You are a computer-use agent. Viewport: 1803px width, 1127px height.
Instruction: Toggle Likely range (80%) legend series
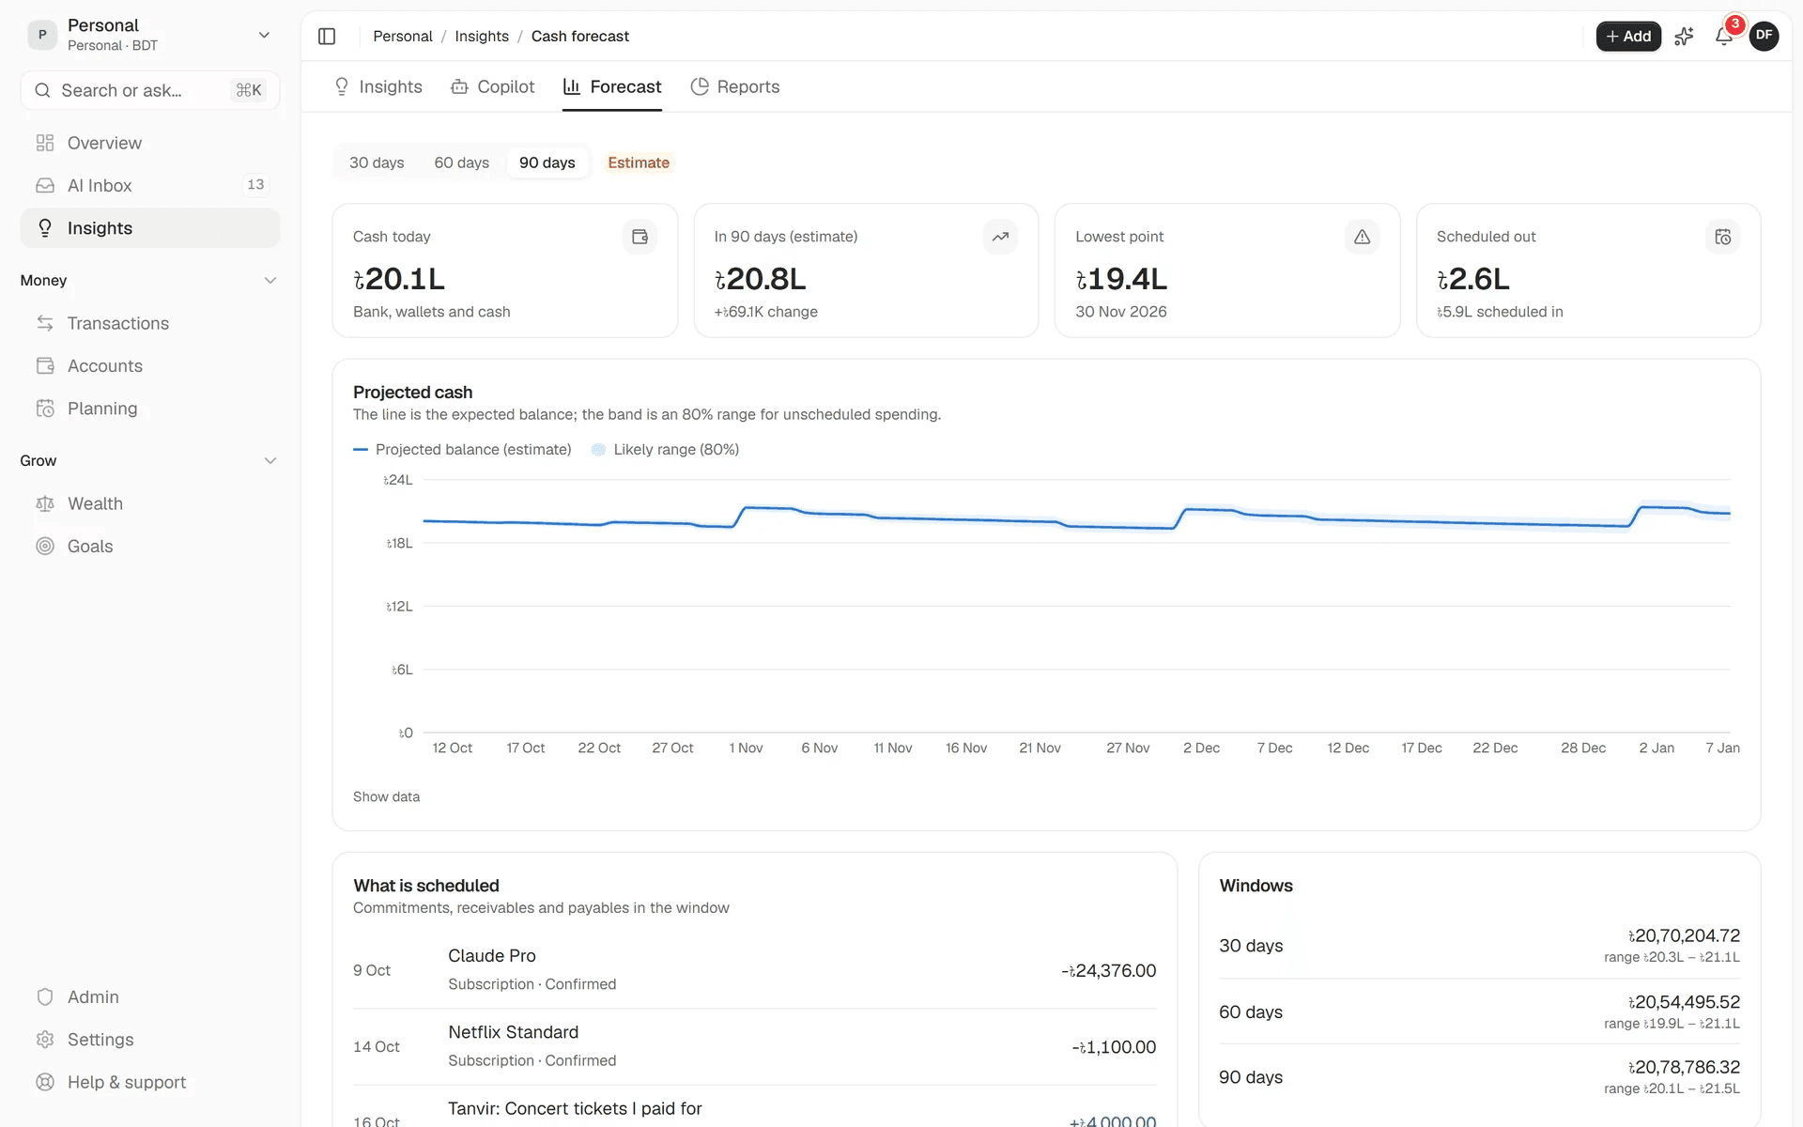tap(665, 450)
